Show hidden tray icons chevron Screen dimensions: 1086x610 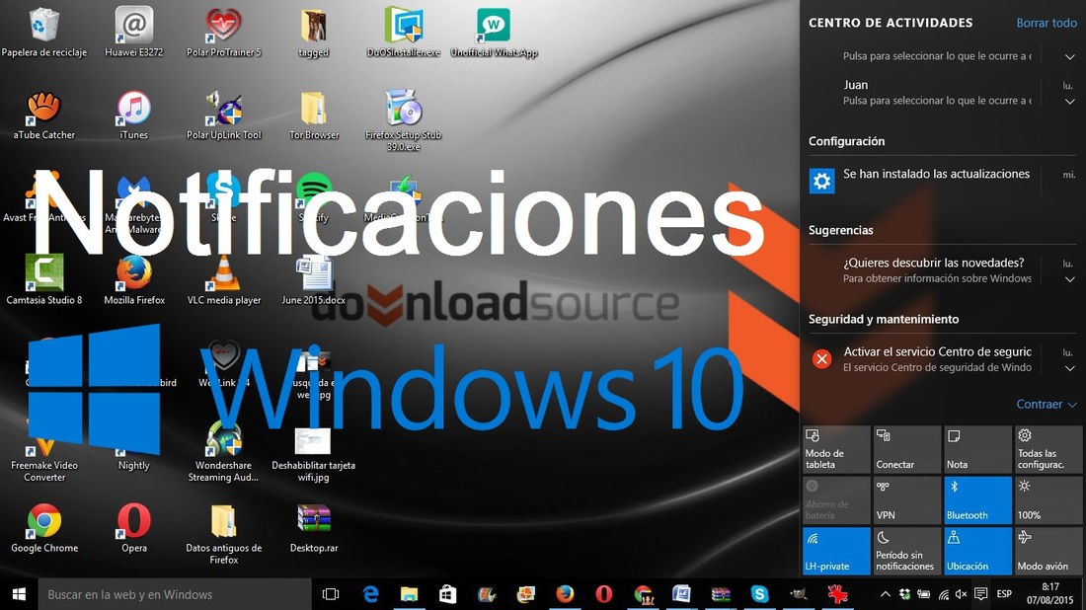coord(886,594)
